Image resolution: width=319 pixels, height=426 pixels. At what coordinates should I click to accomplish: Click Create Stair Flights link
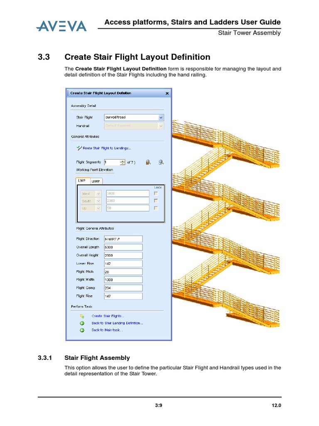tap(108, 316)
